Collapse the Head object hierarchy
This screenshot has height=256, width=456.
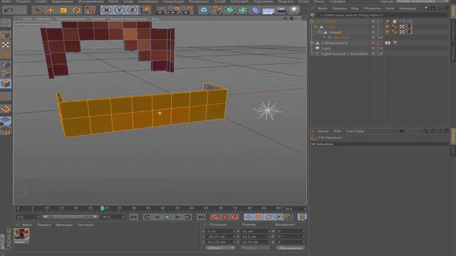[x=316, y=27]
